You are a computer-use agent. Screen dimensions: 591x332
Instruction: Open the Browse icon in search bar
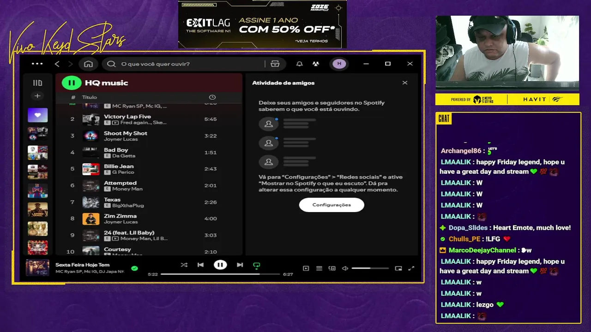click(275, 64)
